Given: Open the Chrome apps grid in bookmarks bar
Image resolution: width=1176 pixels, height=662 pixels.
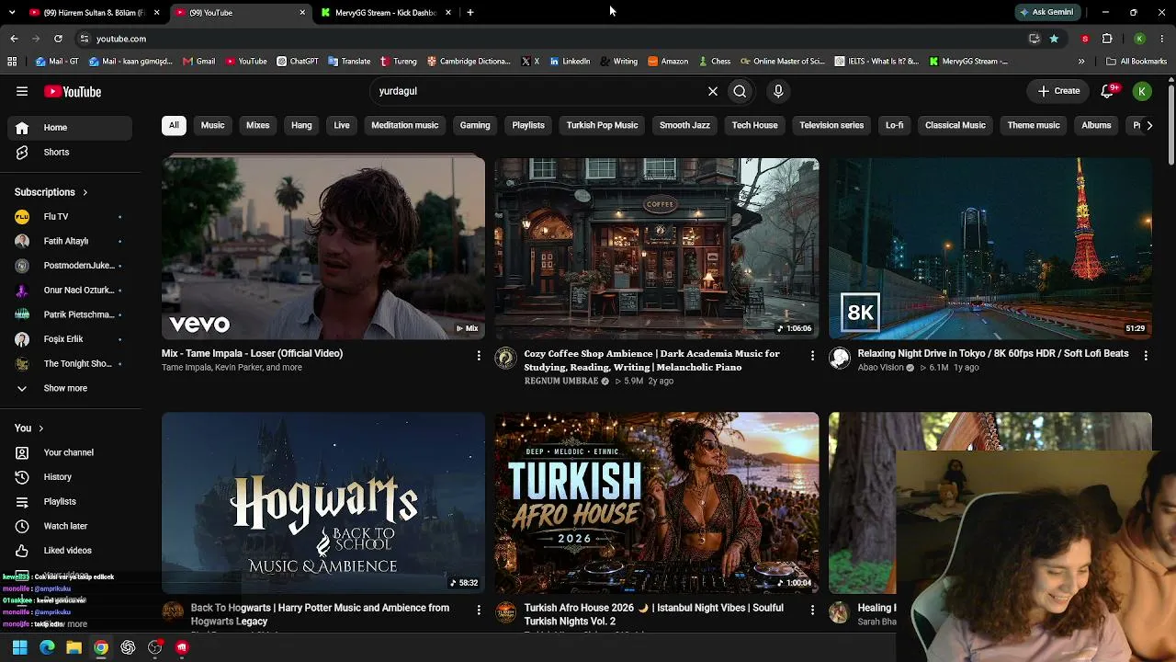Looking at the screenshot, I should tap(12, 62).
